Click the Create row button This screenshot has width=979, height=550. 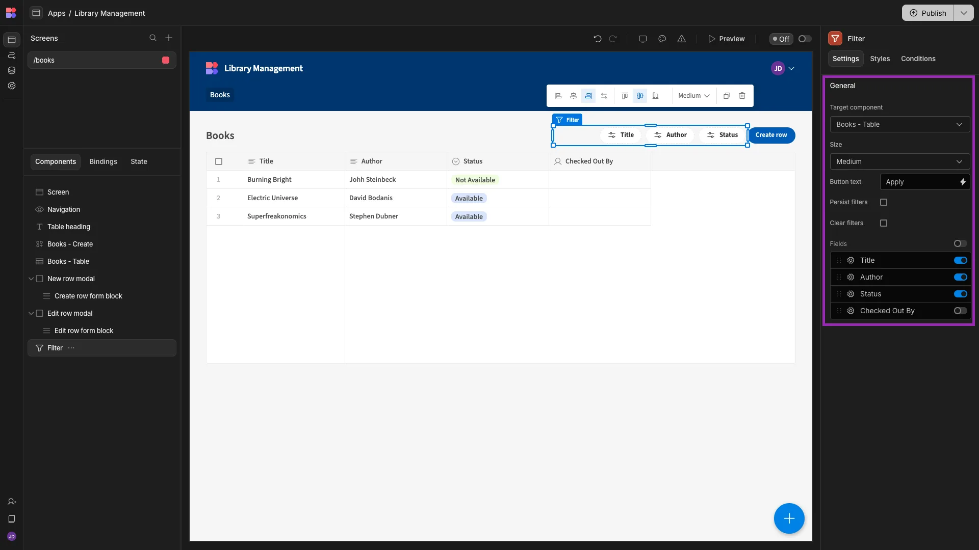771,135
